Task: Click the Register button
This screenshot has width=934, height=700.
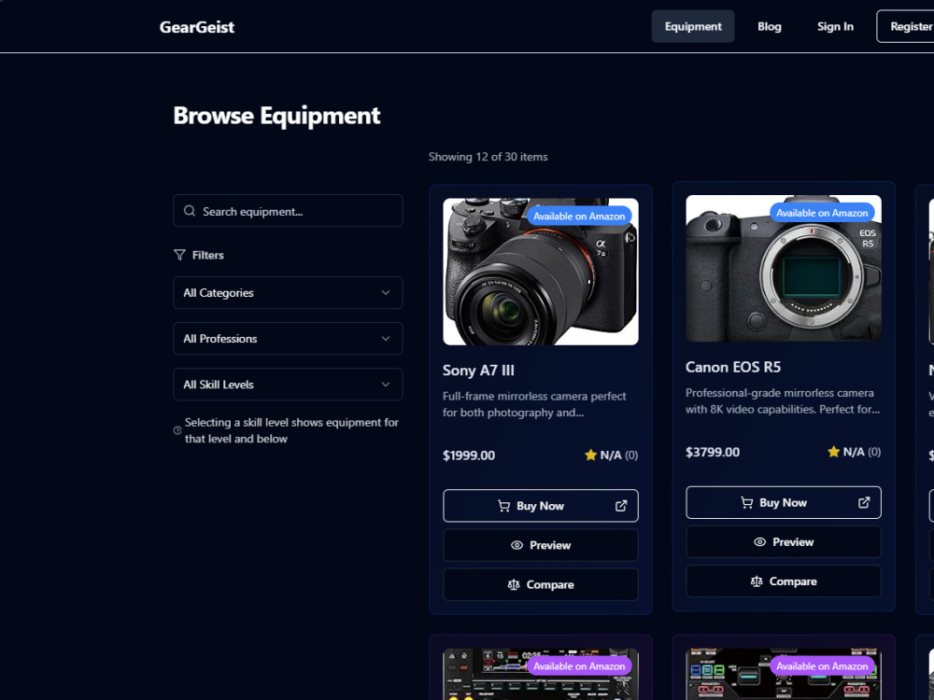Action: tap(905, 26)
